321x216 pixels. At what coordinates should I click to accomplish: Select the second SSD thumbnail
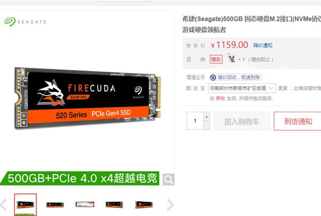pyautogui.click(x=55, y=205)
